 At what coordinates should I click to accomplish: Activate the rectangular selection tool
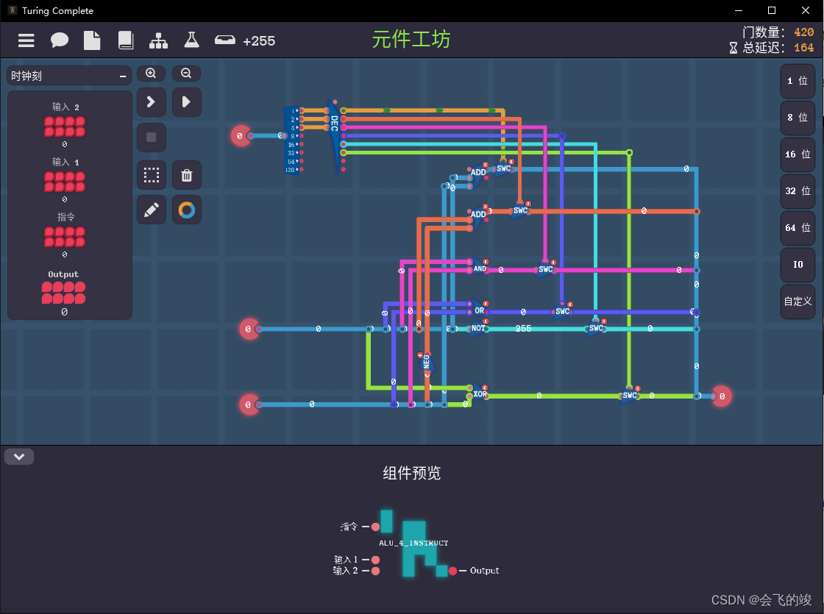pyautogui.click(x=151, y=175)
